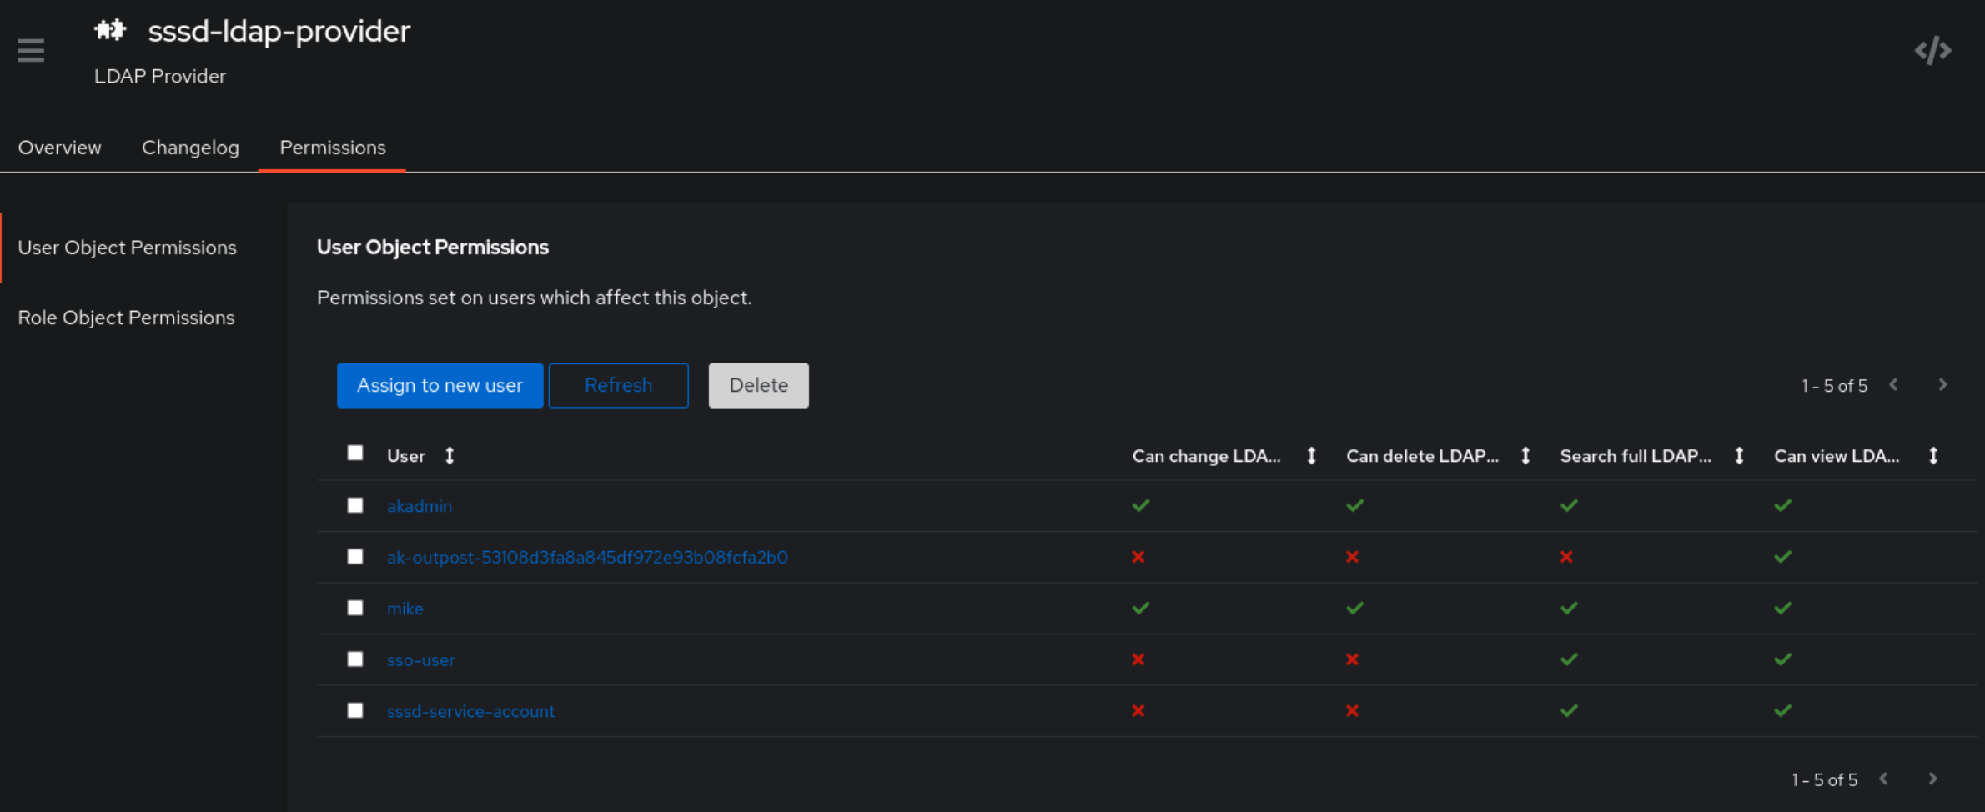
Task: Click akadmin's Can view LDAP checkmark
Action: (x=1783, y=505)
